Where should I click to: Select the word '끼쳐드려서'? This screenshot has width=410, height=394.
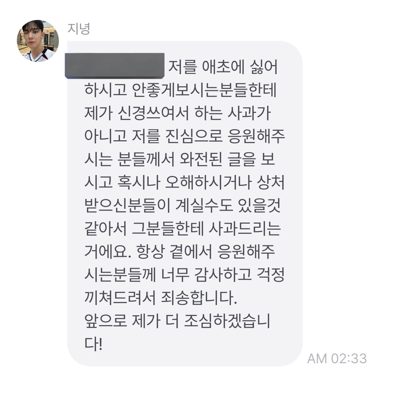click(120, 298)
